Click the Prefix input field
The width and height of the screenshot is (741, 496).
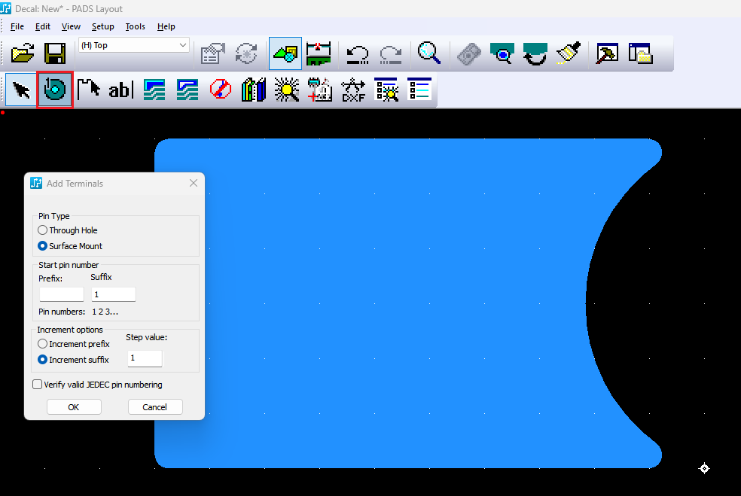(x=62, y=294)
